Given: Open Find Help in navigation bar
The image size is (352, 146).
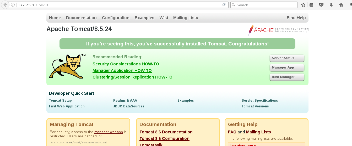Looking at the screenshot, I should coord(296,18).
